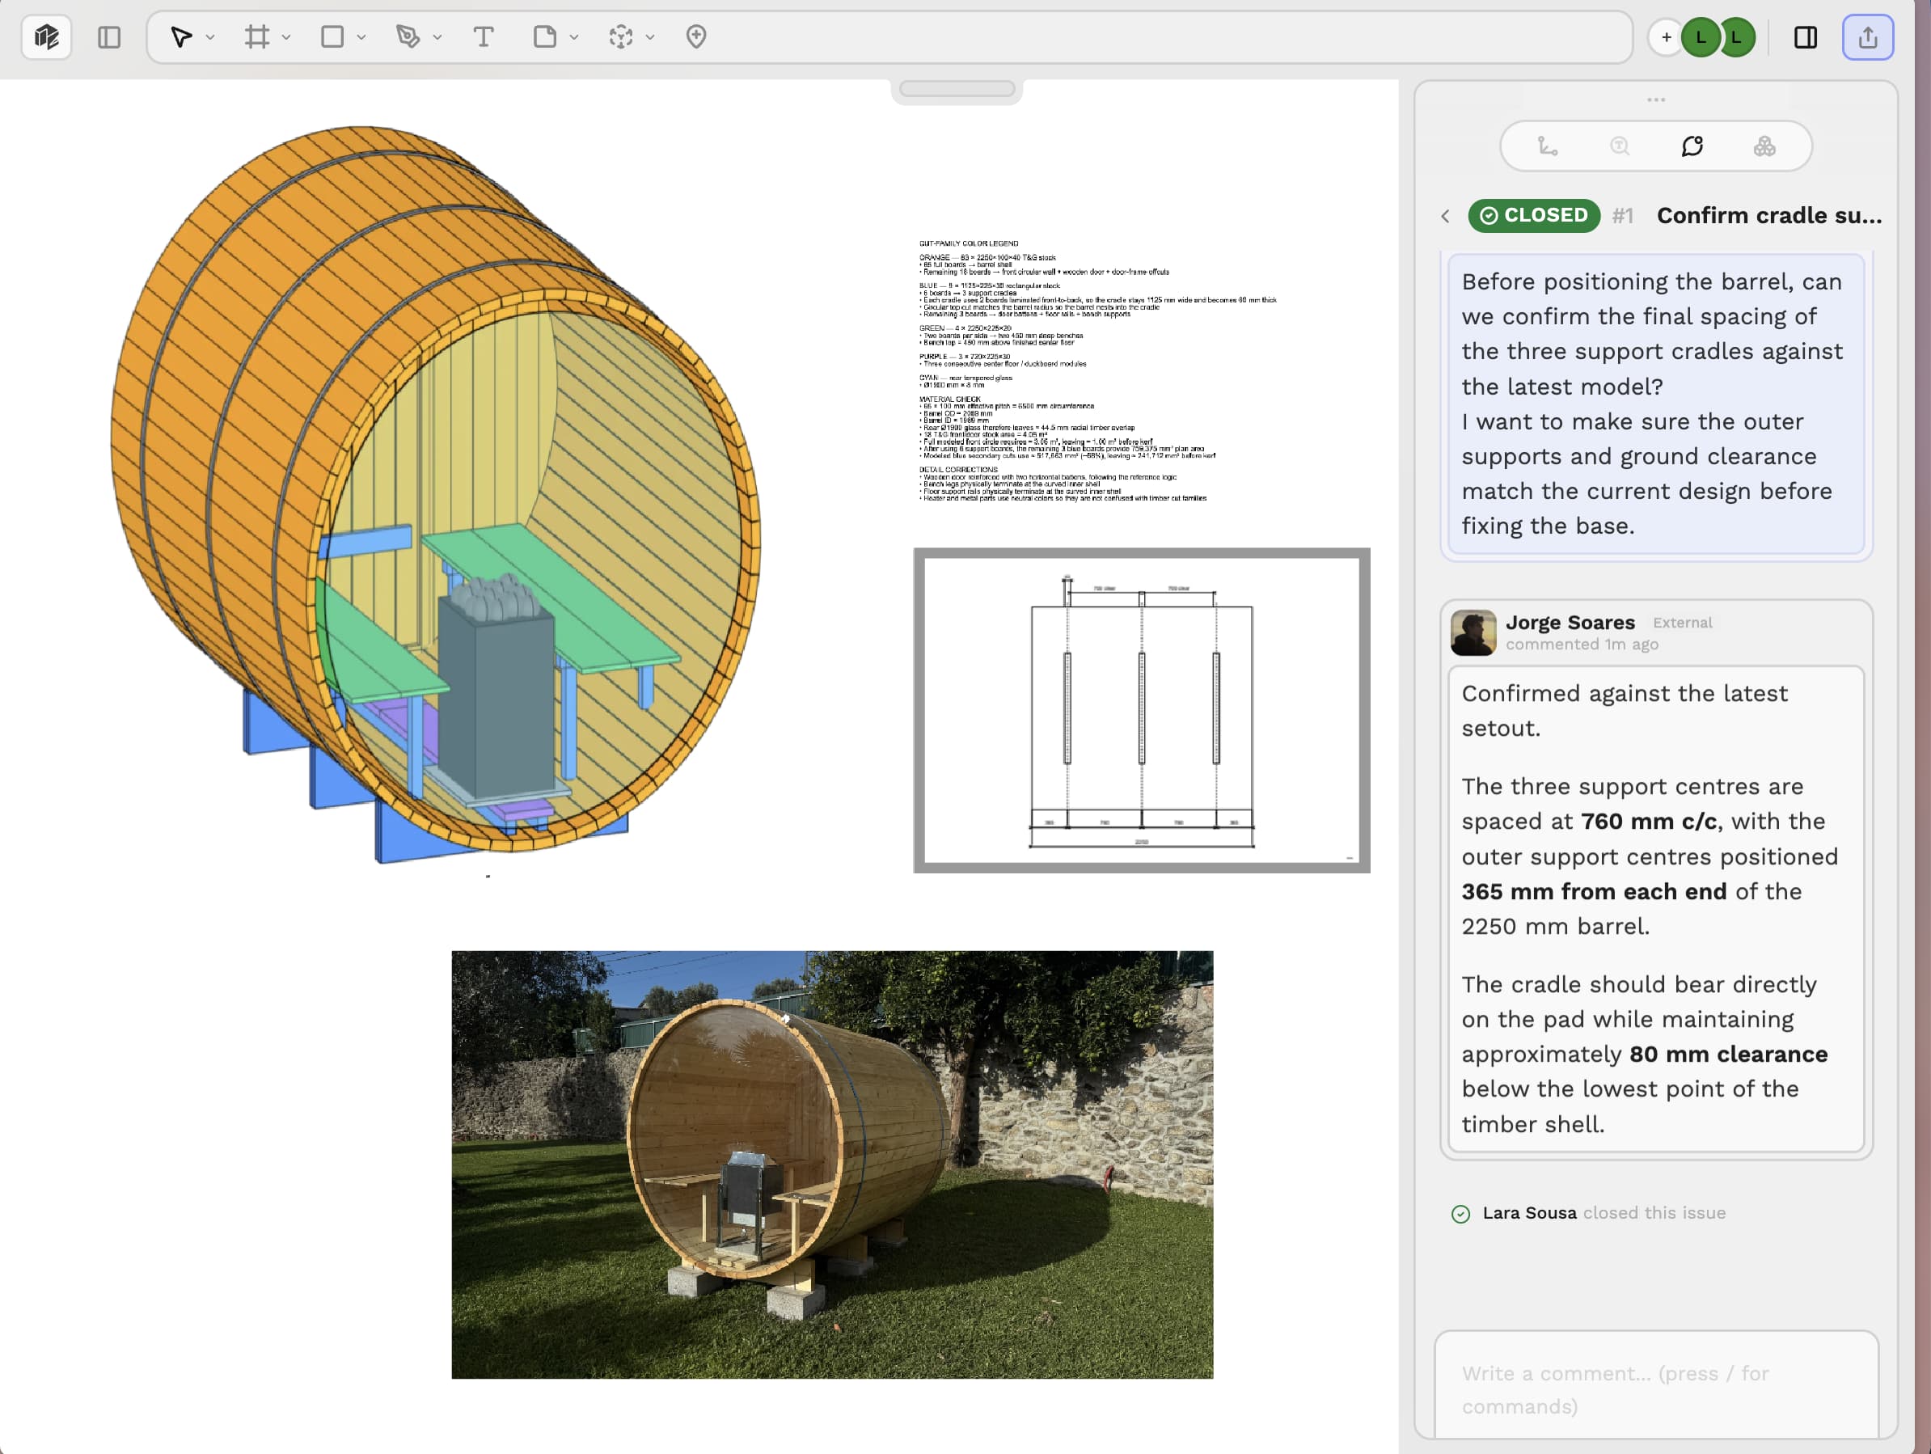Switch to the axes measure tab
The height and width of the screenshot is (1454, 1931).
[x=1547, y=146]
